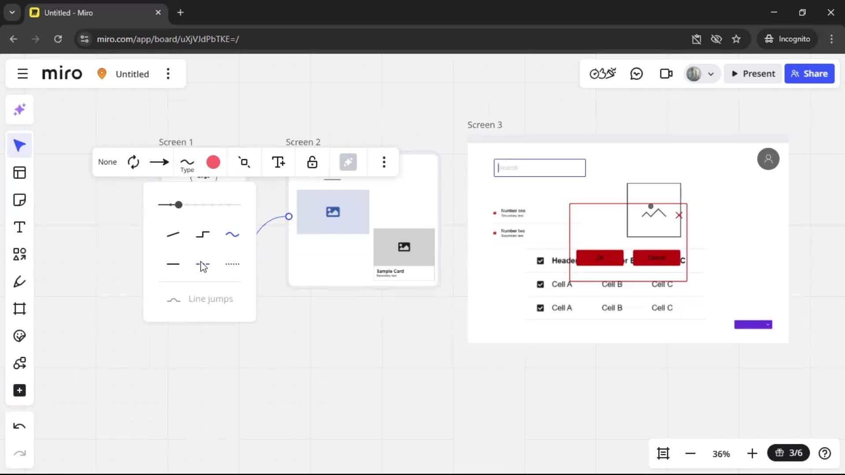845x475 pixels.
Task: Select the Text tool in sidebar
Action: coord(19,227)
